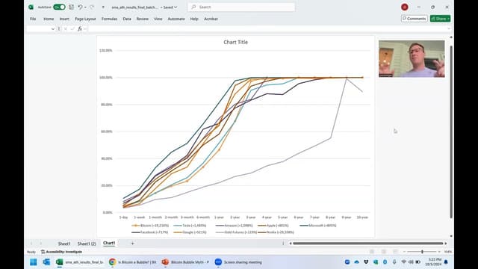
Task: Open the View tab
Action: [158, 19]
